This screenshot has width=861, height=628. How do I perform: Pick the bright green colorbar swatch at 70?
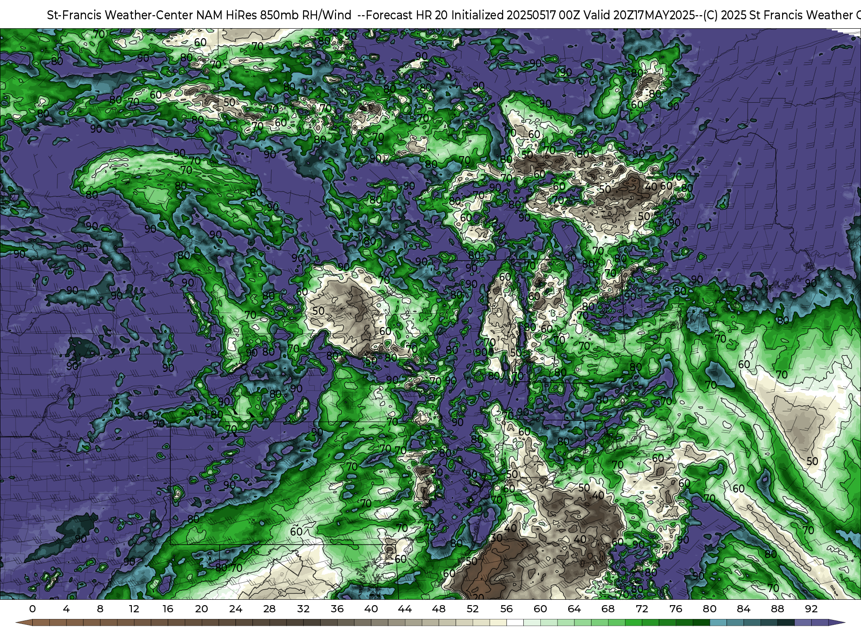click(x=633, y=623)
